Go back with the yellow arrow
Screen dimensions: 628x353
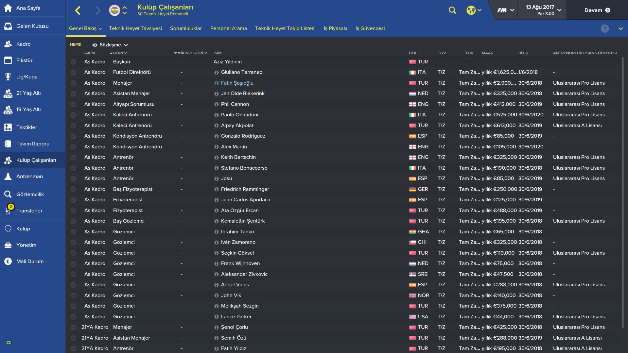coord(78,10)
